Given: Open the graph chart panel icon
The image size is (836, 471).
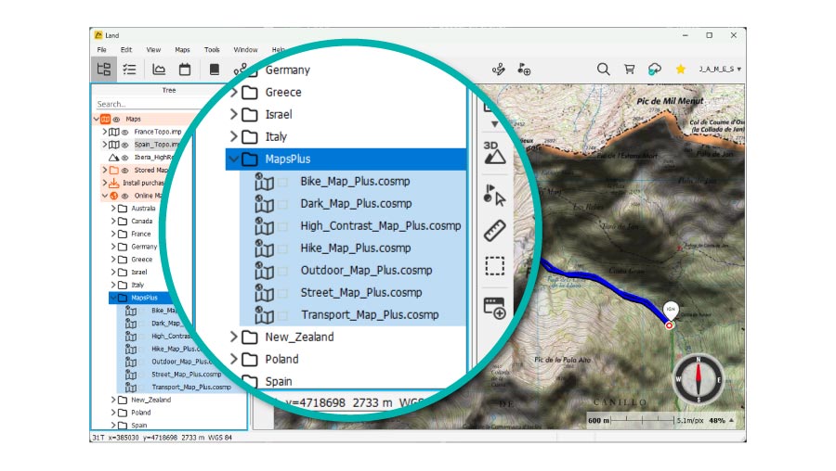Looking at the screenshot, I should click(x=159, y=70).
